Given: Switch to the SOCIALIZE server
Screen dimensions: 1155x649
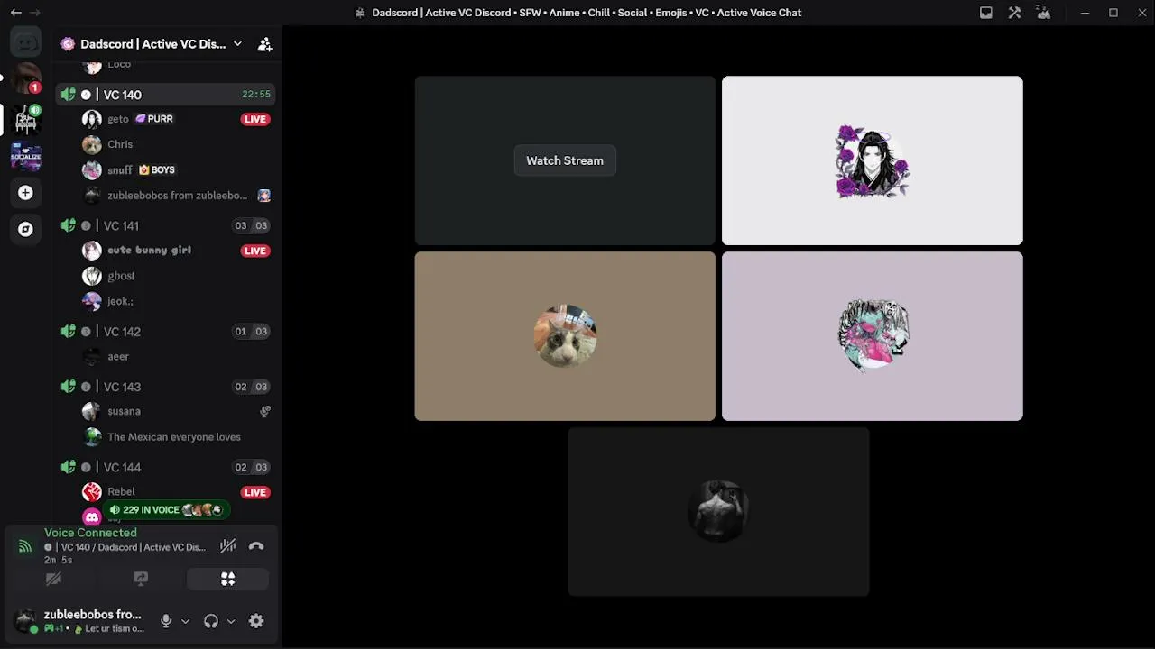Looking at the screenshot, I should [x=25, y=156].
